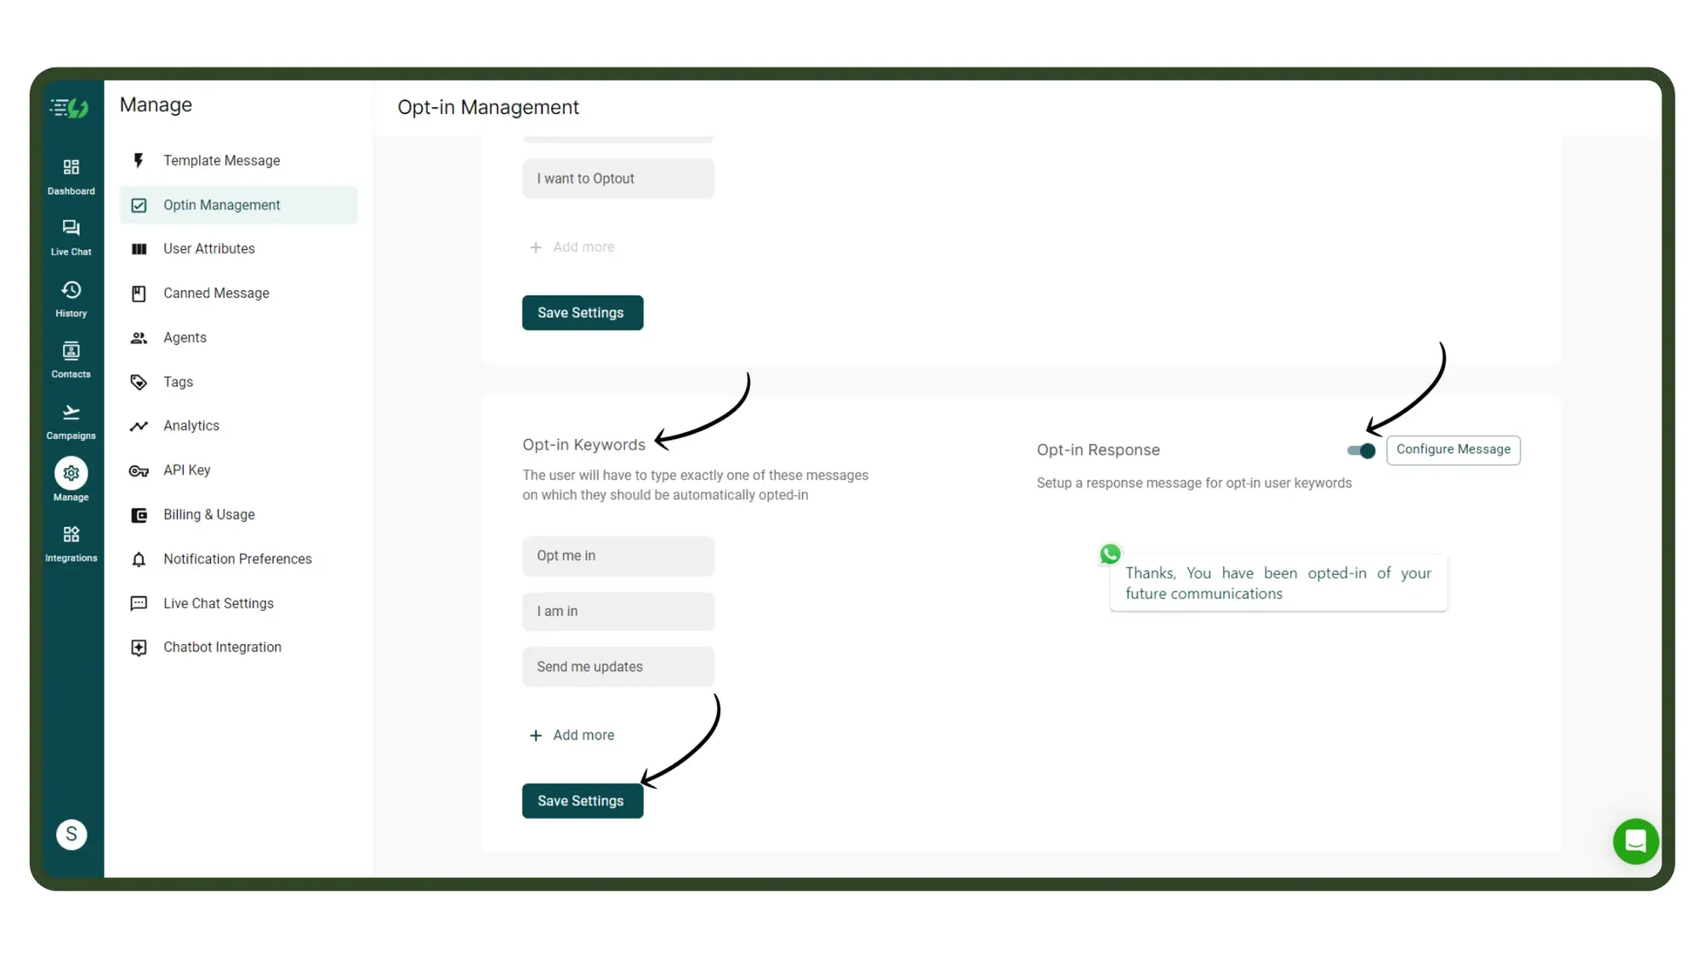
Task: Open Tags menu item
Action: (x=239, y=382)
